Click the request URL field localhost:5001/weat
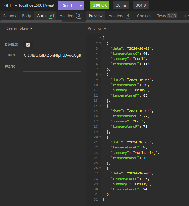The height and width of the screenshot is (206, 189). coord(37,5)
